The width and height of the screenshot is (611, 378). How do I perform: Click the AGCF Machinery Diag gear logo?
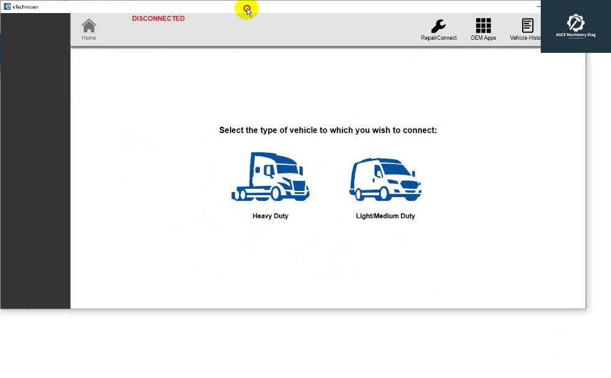point(576,24)
